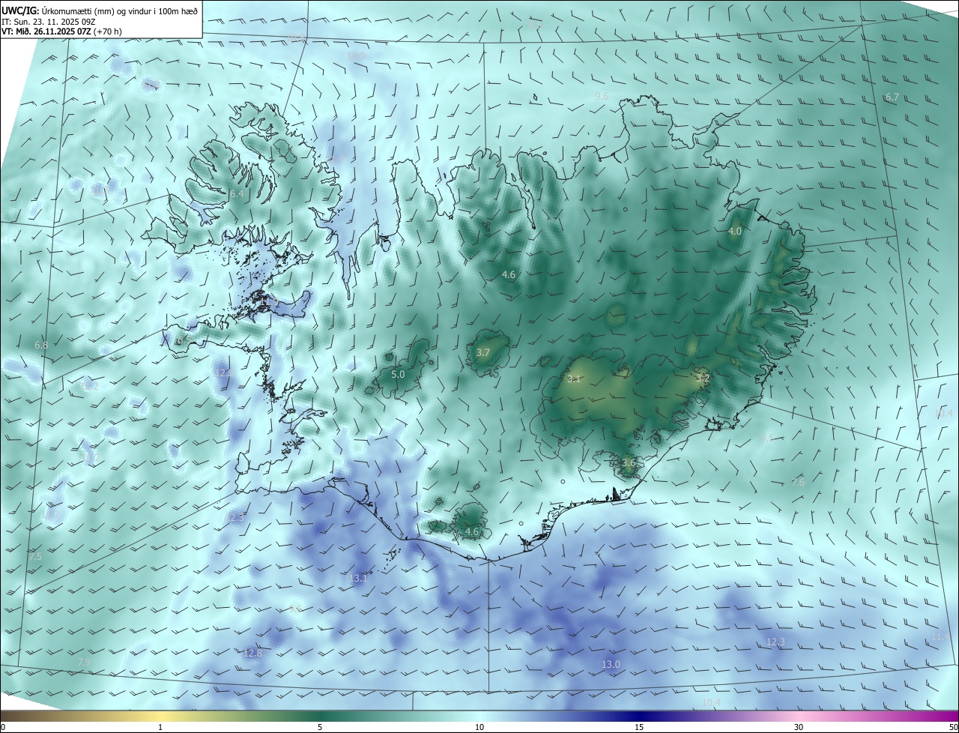Click the 13.0 value label

coord(611,665)
